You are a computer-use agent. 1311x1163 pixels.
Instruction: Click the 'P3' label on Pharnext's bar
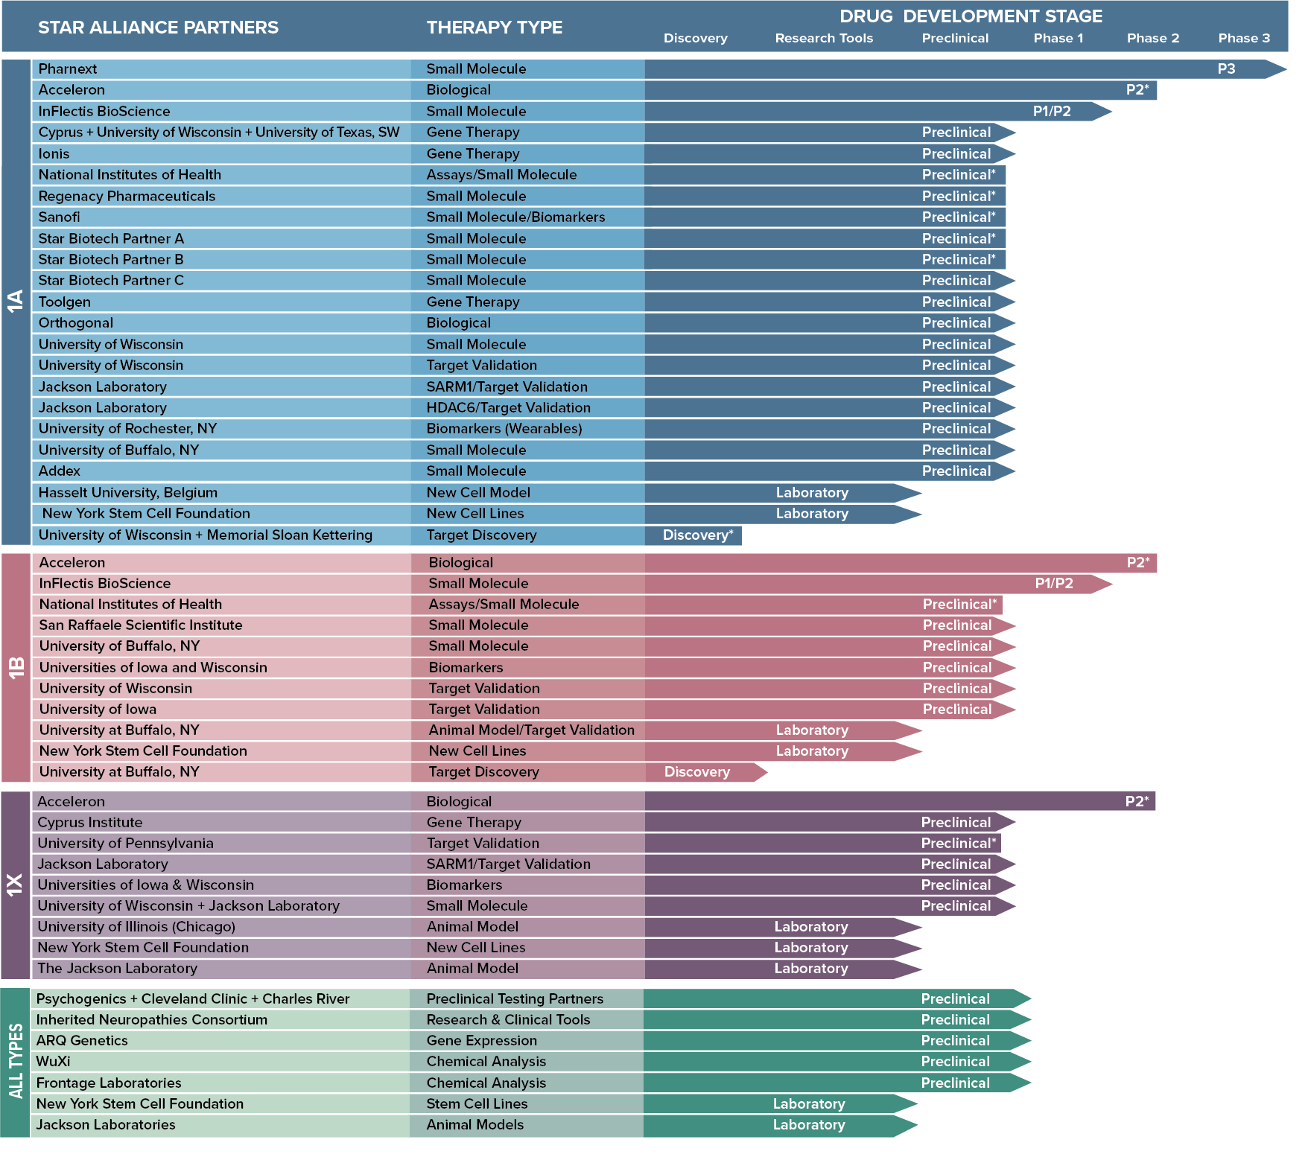pos(1226,69)
